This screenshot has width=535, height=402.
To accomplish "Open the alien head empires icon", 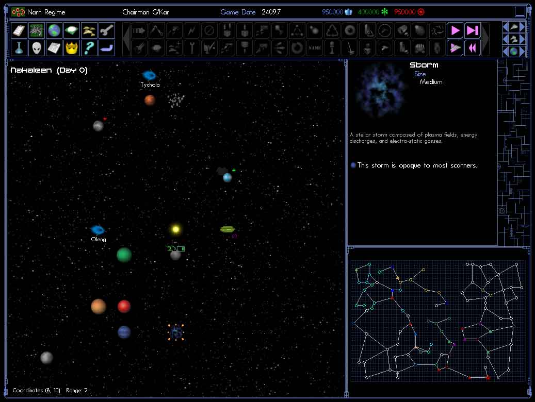I will (x=37, y=48).
